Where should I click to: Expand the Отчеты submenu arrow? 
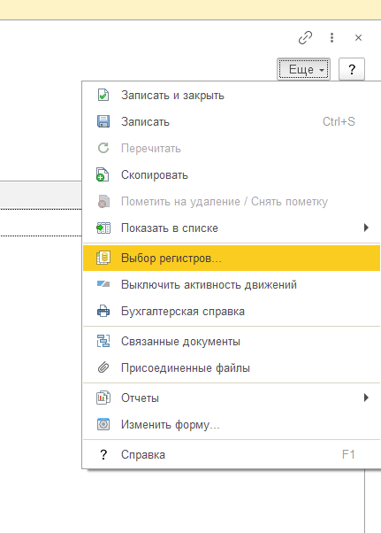[366, 398]
